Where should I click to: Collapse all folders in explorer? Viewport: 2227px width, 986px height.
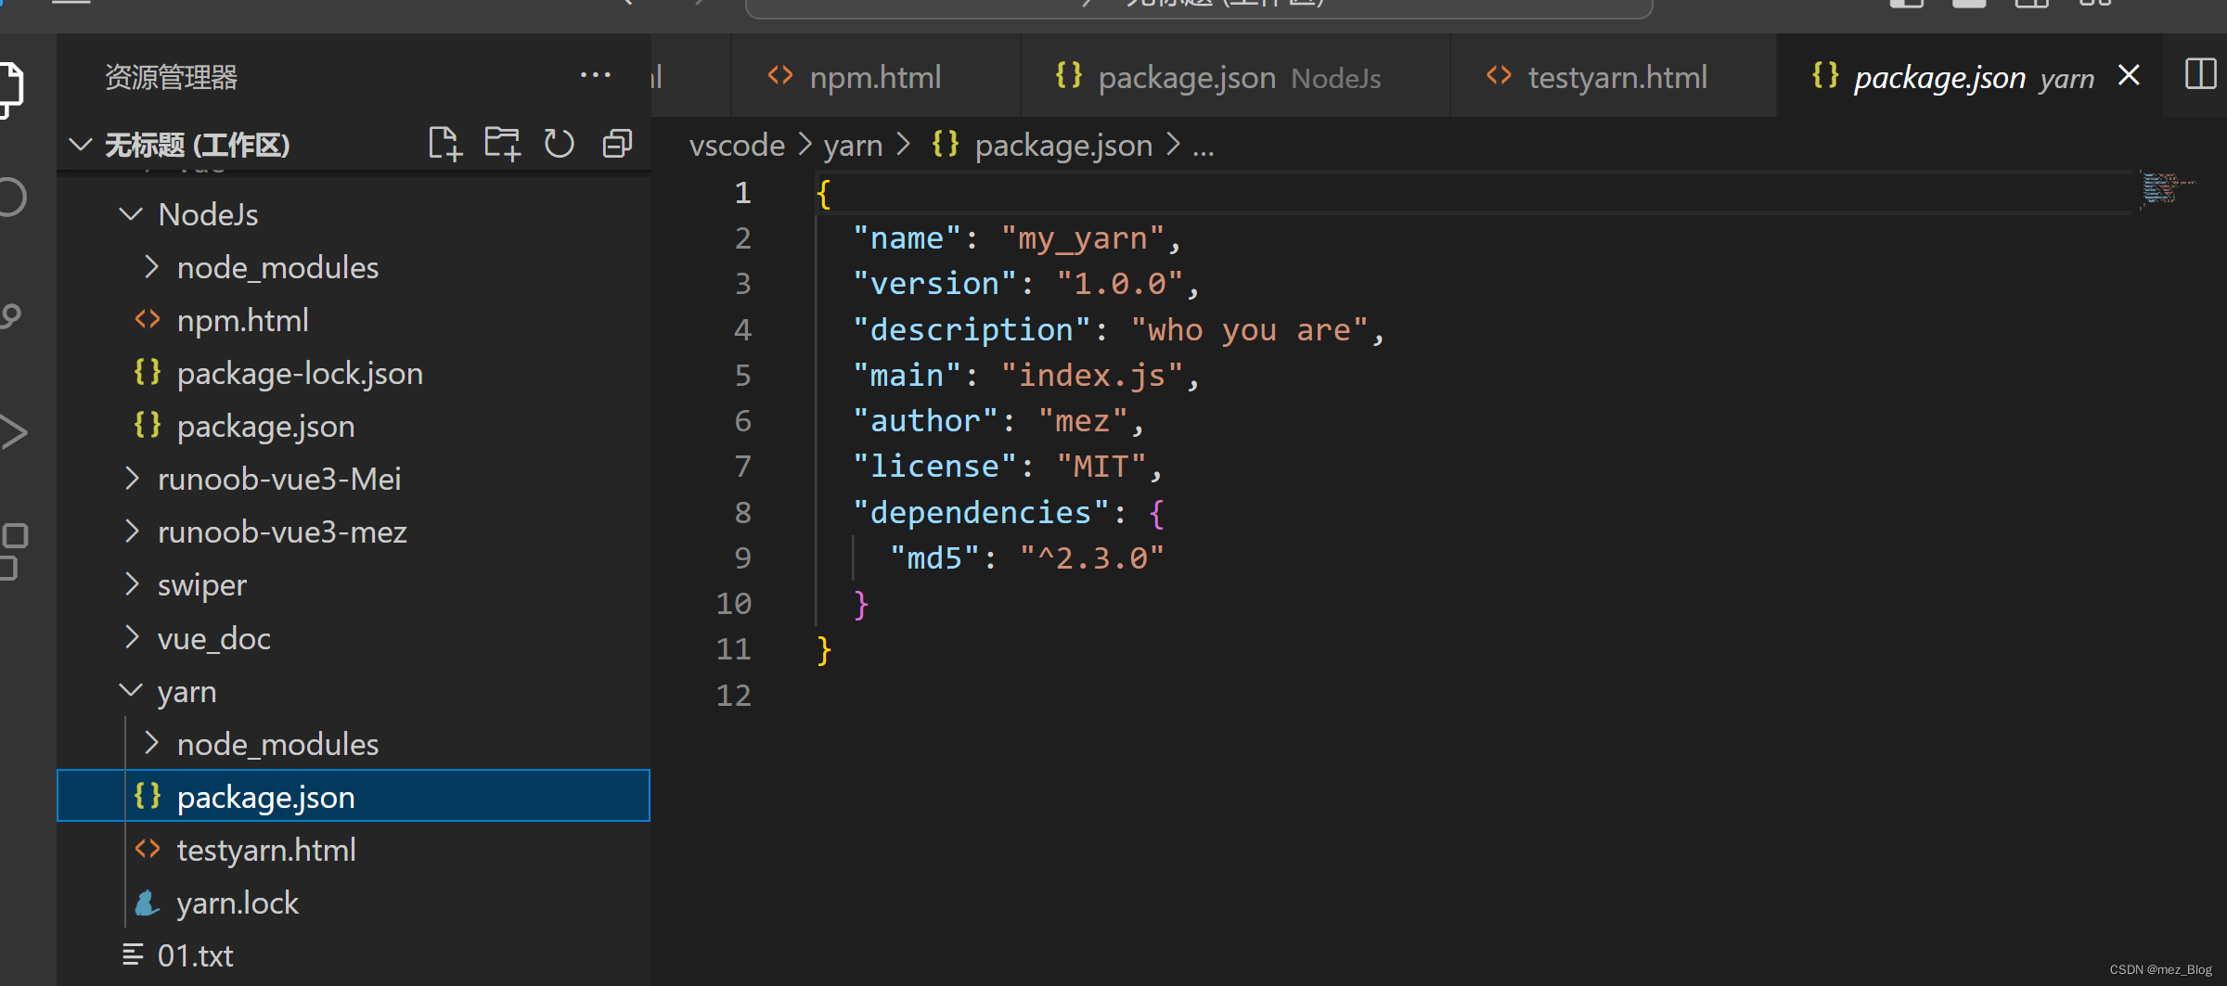(x=617, y=144)
